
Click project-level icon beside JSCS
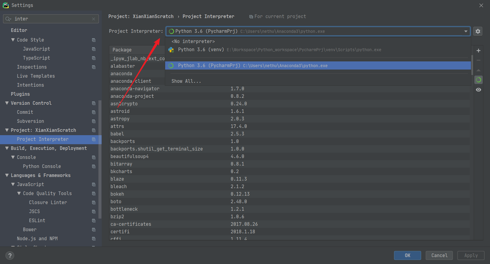[94, 212]
